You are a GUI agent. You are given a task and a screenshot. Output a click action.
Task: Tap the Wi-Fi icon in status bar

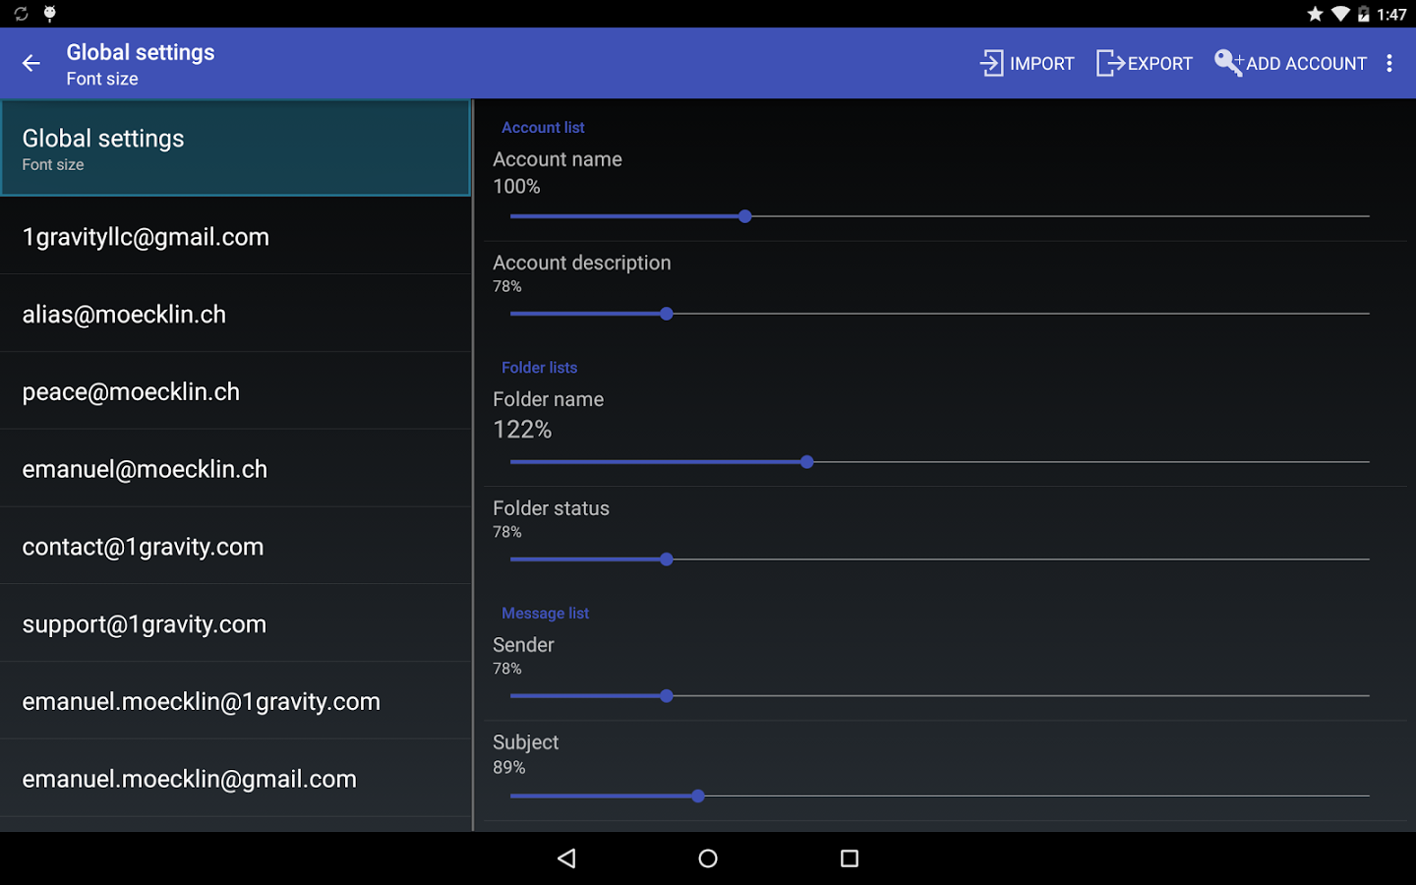pos(1340,14)
